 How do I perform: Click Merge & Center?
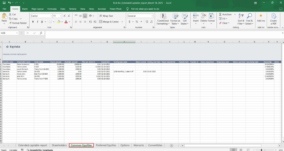point(109,22)
